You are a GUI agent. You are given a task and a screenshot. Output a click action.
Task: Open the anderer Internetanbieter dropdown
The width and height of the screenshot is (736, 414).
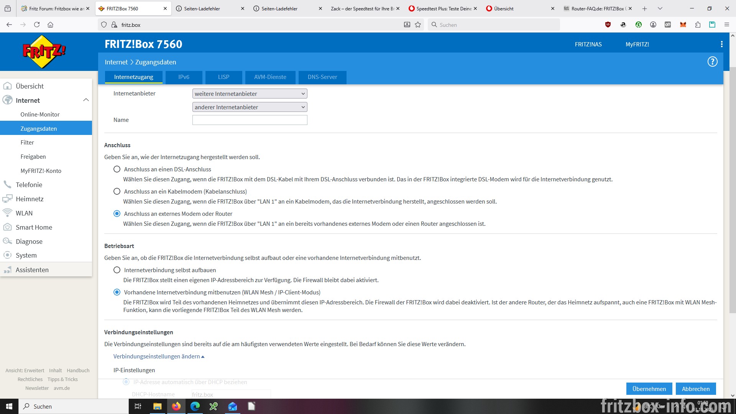[250, 107]
